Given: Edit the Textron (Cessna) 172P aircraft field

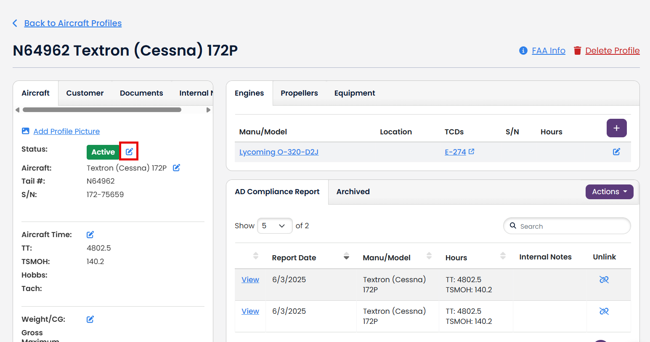Looking at the screenshot, I should 177,168.
